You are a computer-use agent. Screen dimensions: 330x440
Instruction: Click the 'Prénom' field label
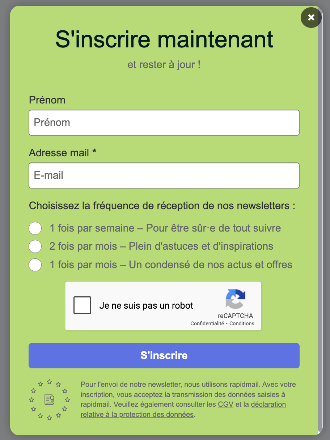point(47,100)
